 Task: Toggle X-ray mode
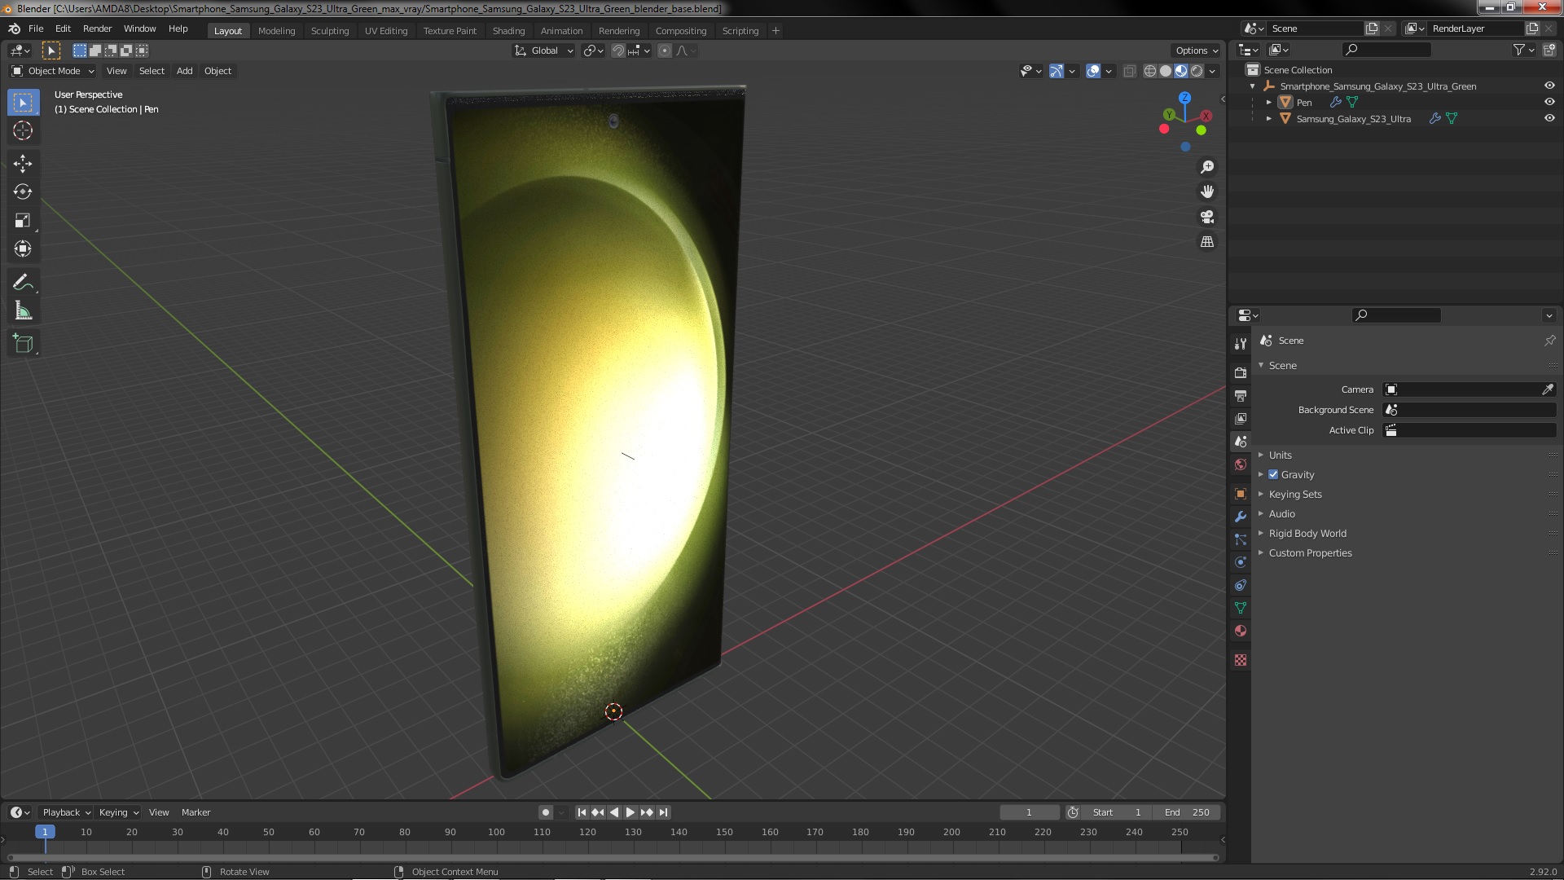[x=1129, y=71]
